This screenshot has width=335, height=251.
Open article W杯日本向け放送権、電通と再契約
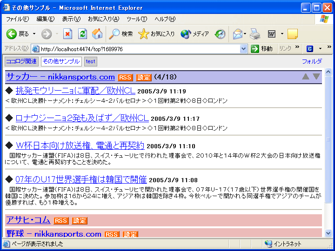(80, 145)
